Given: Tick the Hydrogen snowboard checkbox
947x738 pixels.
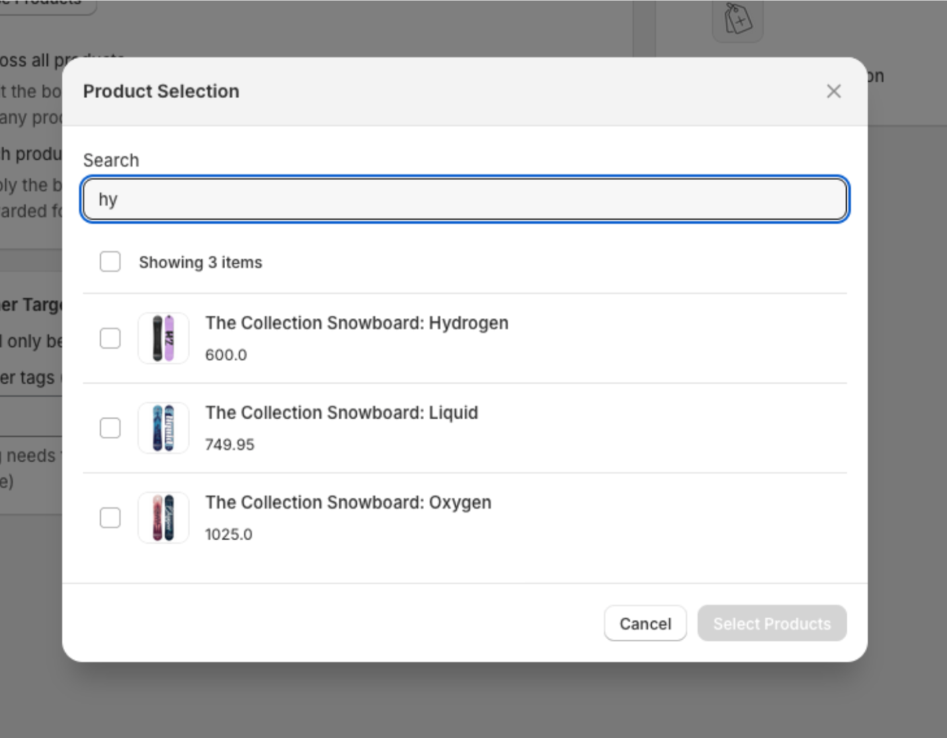Looking at the screenshot, I should click(x=110, y=338).
